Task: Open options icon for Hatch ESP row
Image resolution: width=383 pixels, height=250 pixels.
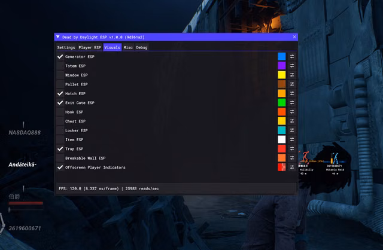Action: 292,93
